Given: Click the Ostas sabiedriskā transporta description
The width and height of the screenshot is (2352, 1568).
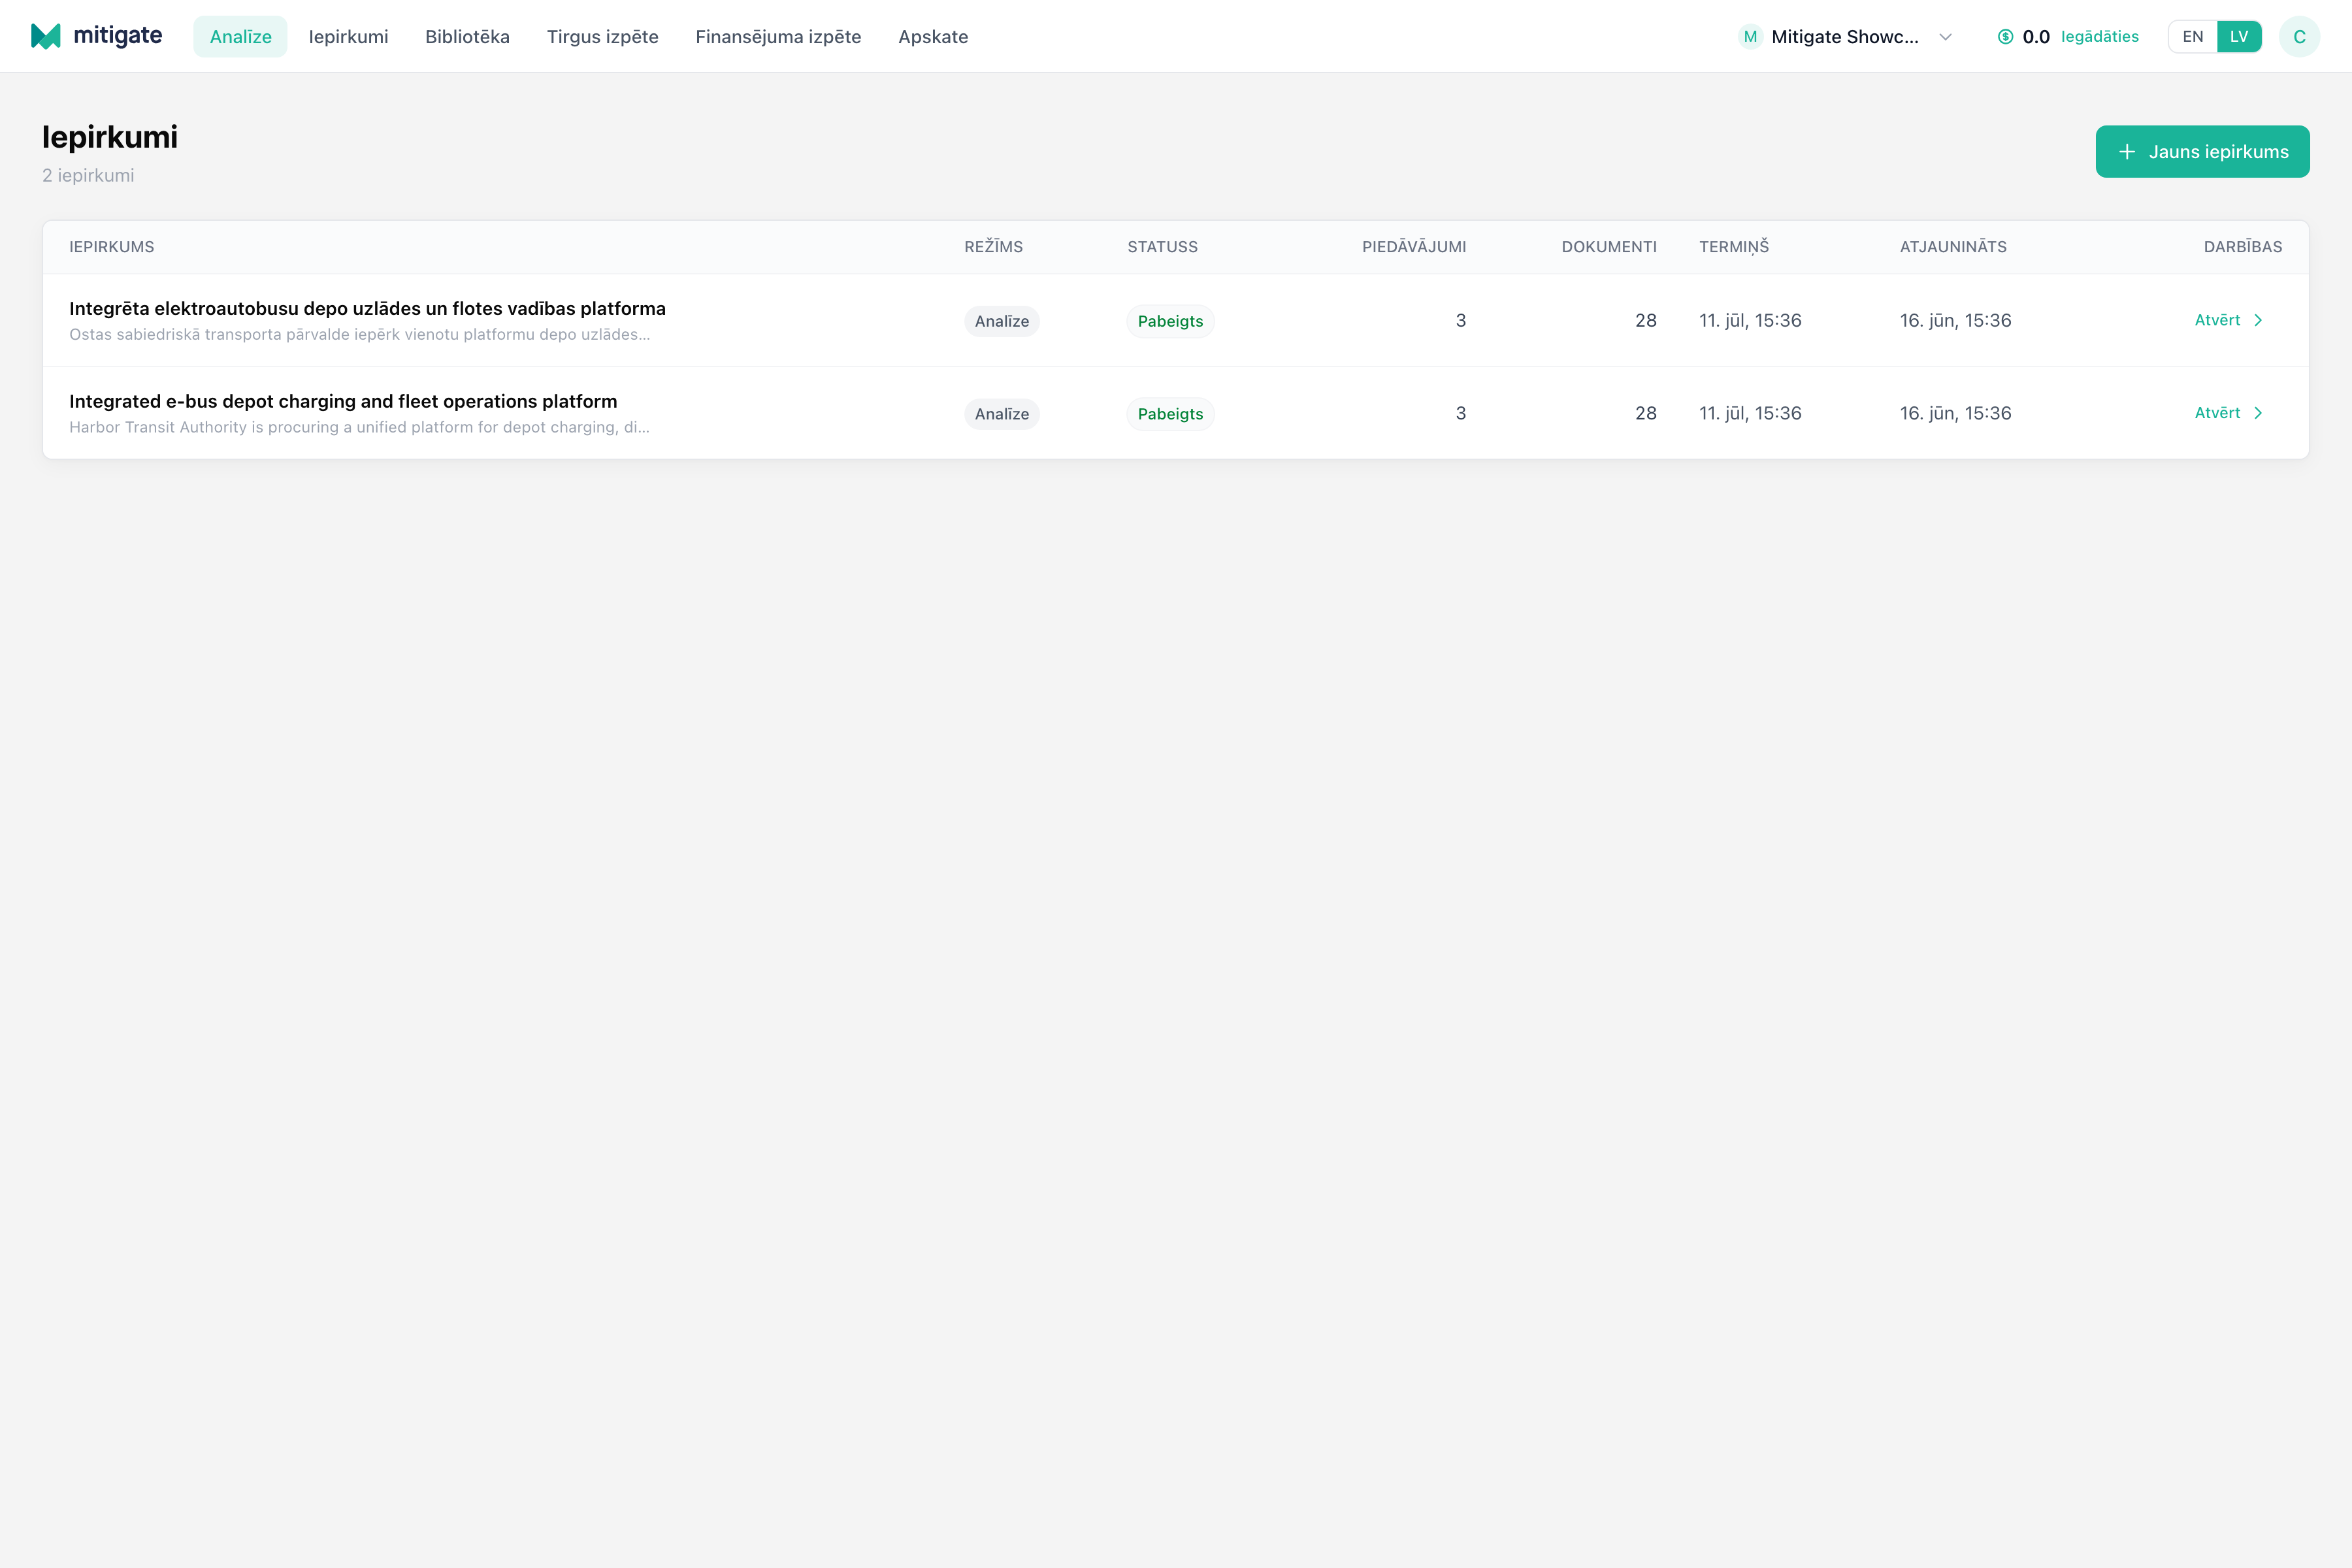Looking at the screenshot, I should [x=359, y=334].
